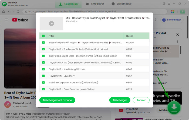Click the URL address bar
This screenshot has height=120, width=189.
click(94, 12)
